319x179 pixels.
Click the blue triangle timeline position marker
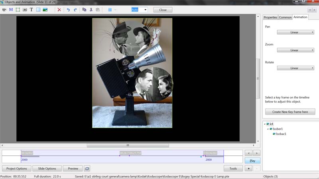click(x=201, y=156)
